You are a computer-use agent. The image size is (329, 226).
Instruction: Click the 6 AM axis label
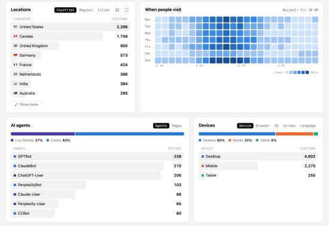[x=199, y=66]
